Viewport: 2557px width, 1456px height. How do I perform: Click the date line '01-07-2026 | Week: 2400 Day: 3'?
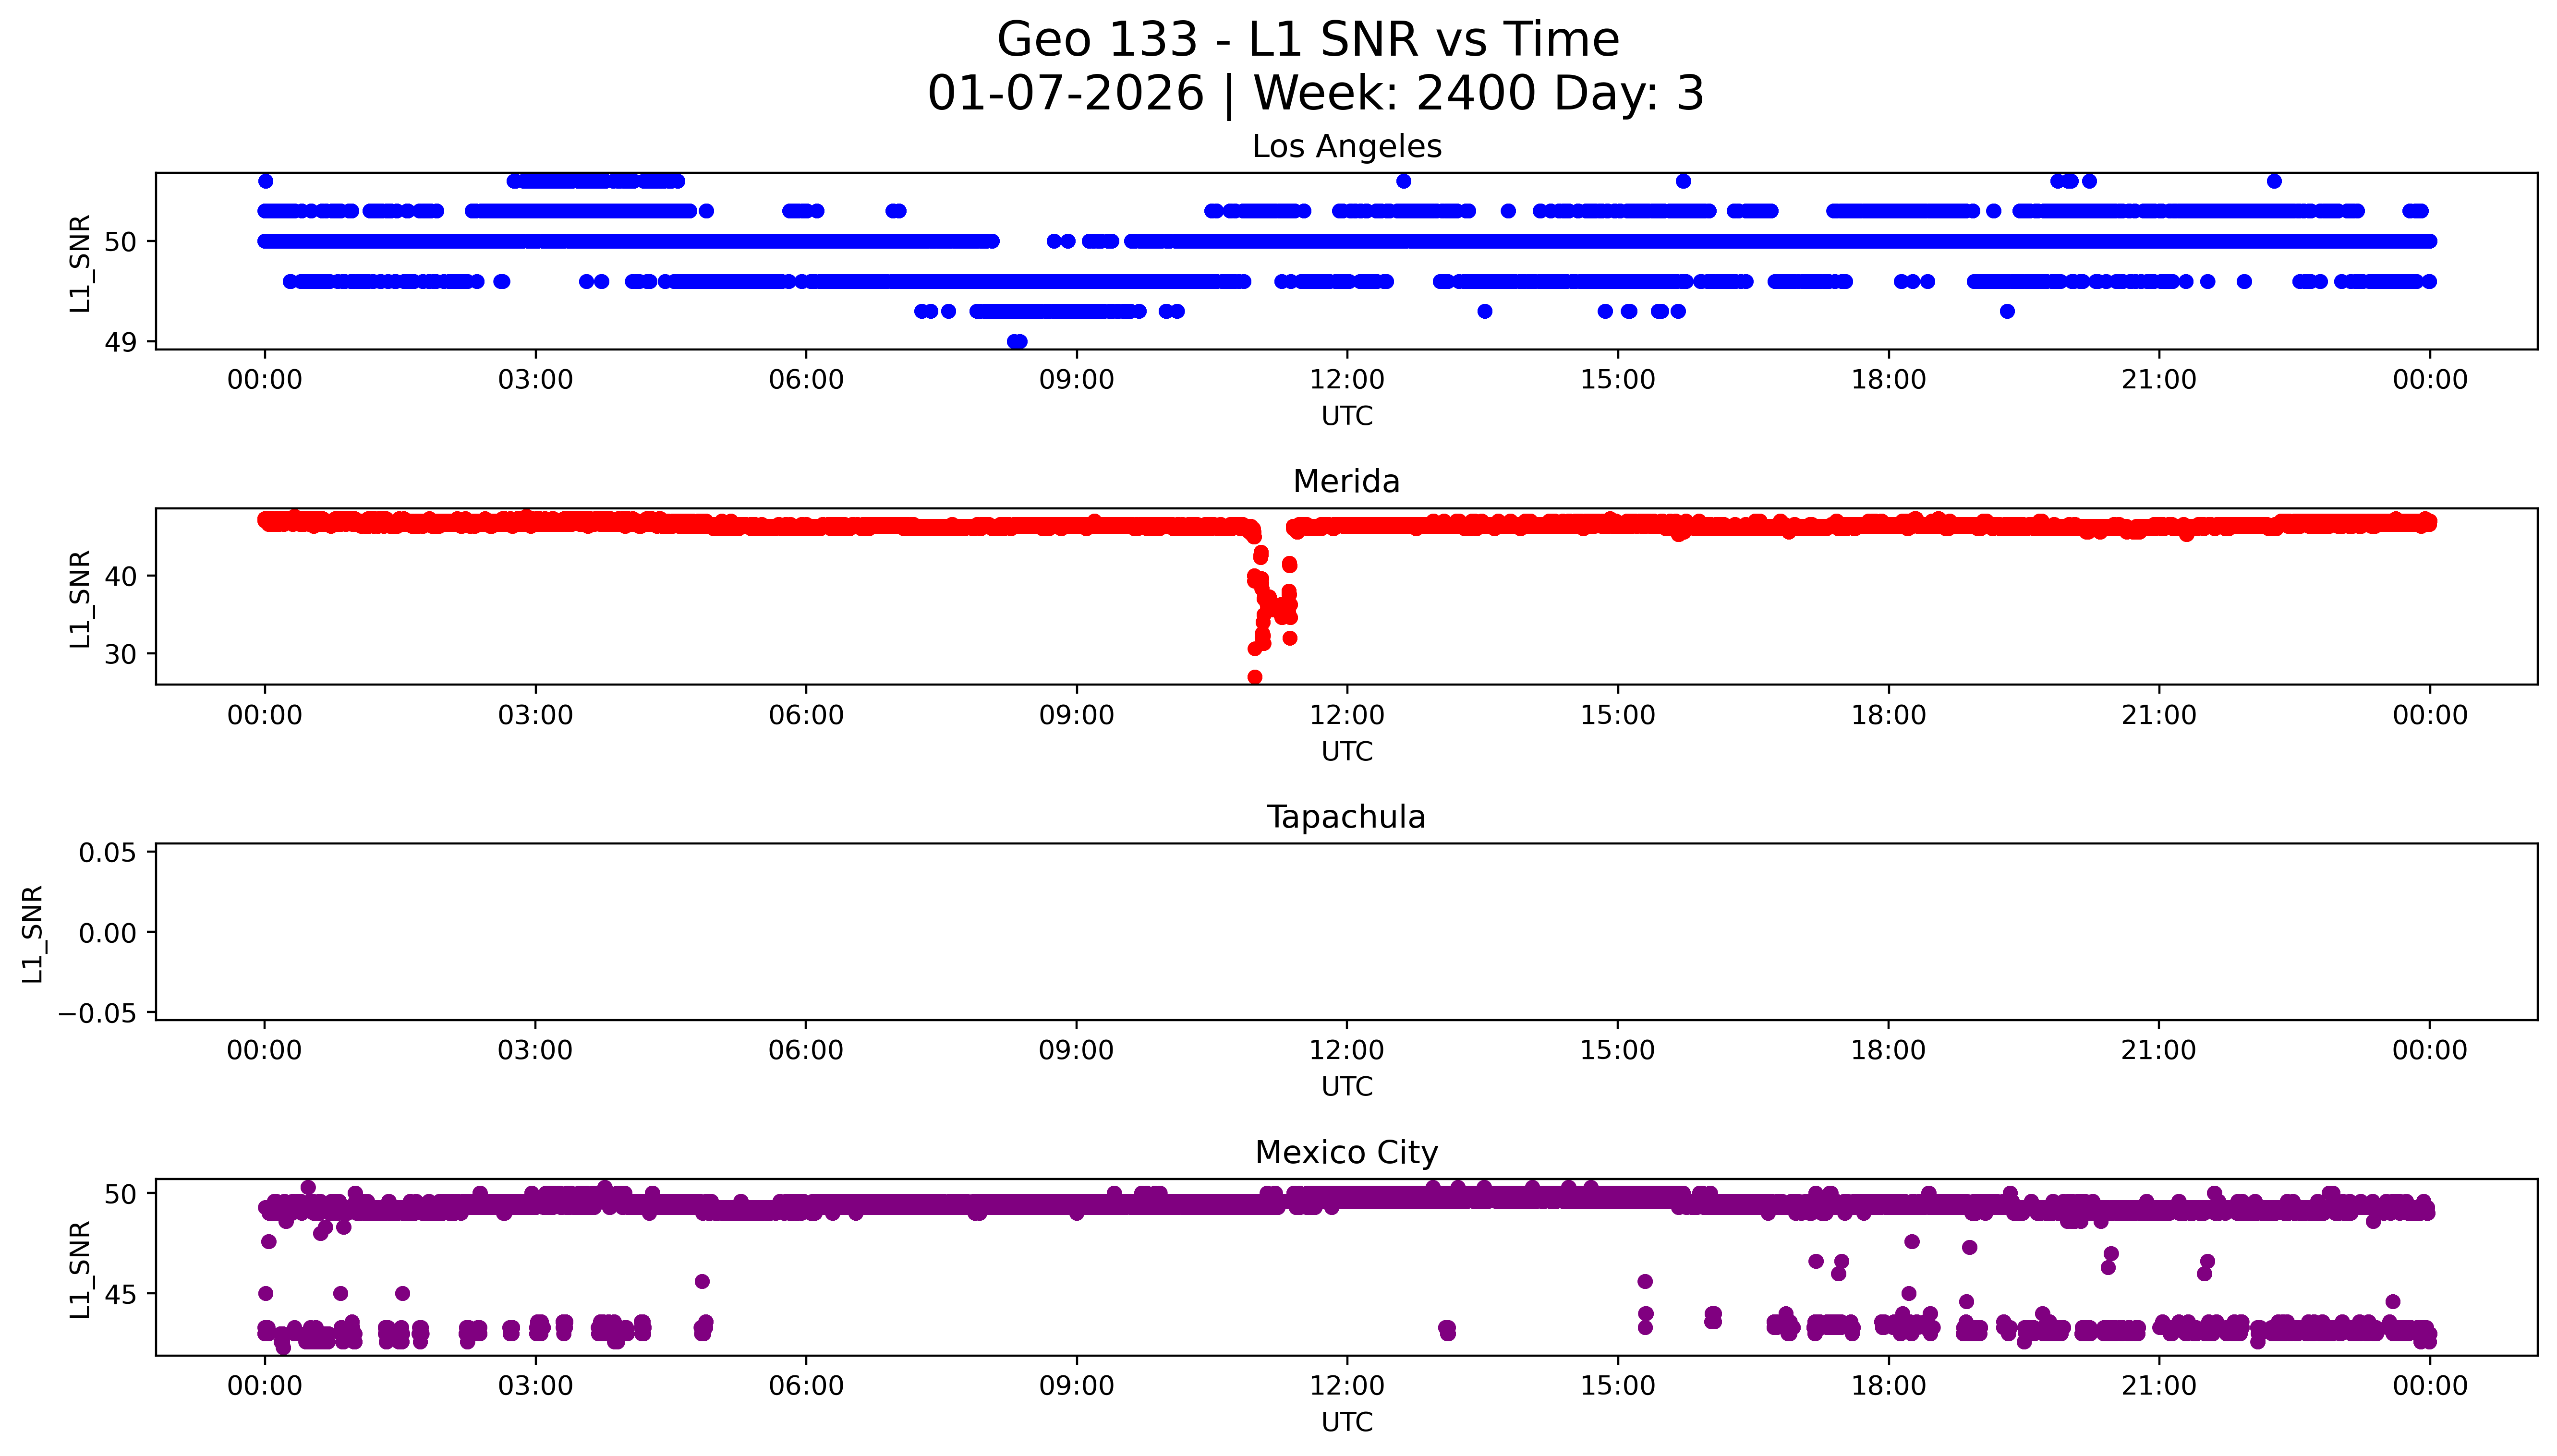(x=1315, y=94)
